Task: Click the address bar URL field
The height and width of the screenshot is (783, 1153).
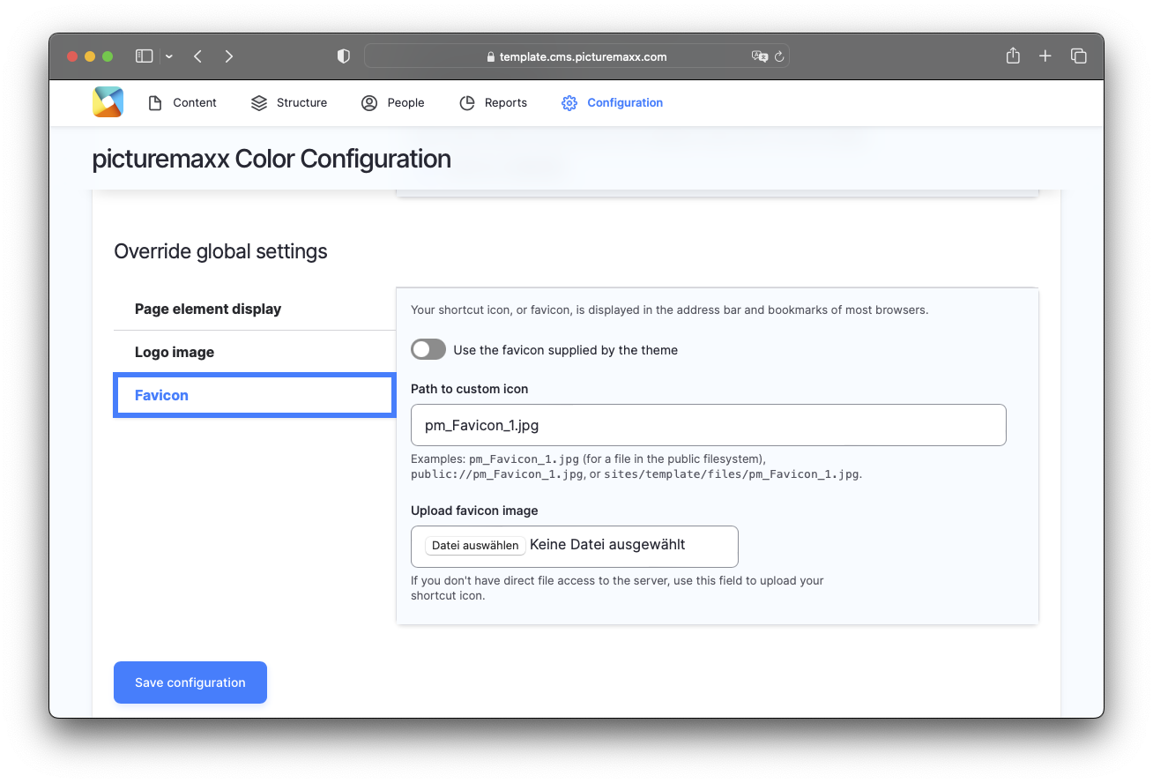Action: tap(576, 56)
